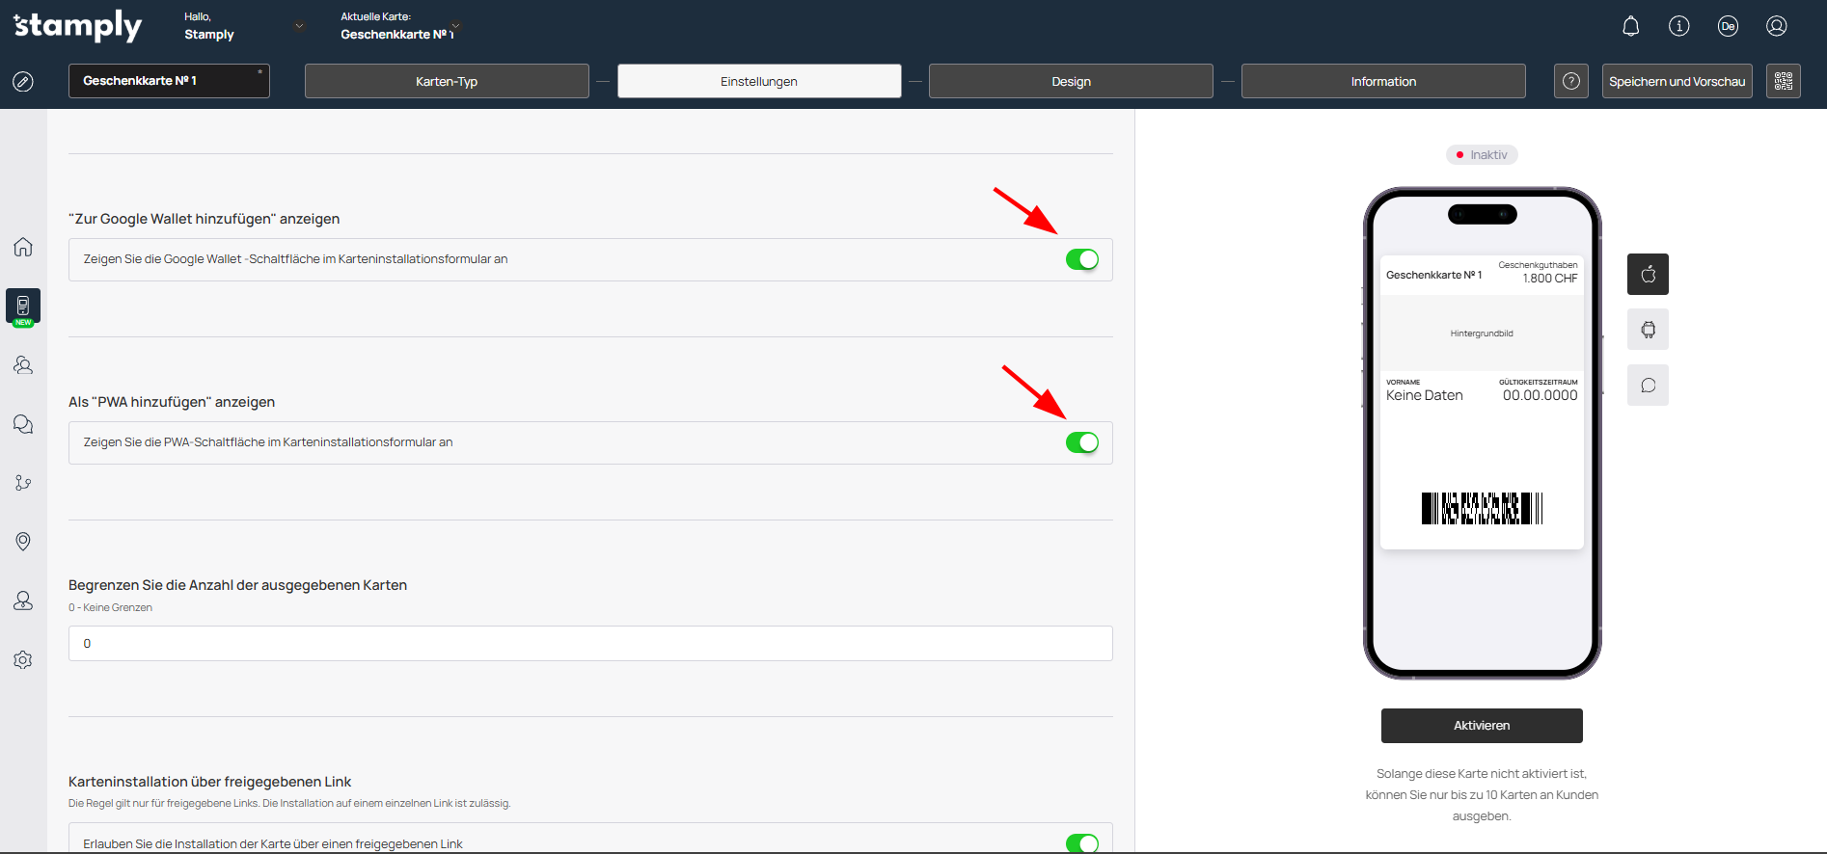1827x854 pixels.
Task: Open the location pin sidebar icon
Action: 23,542
